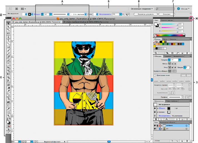Choose the Rectangle tool
198x143 pixels.
8,47
